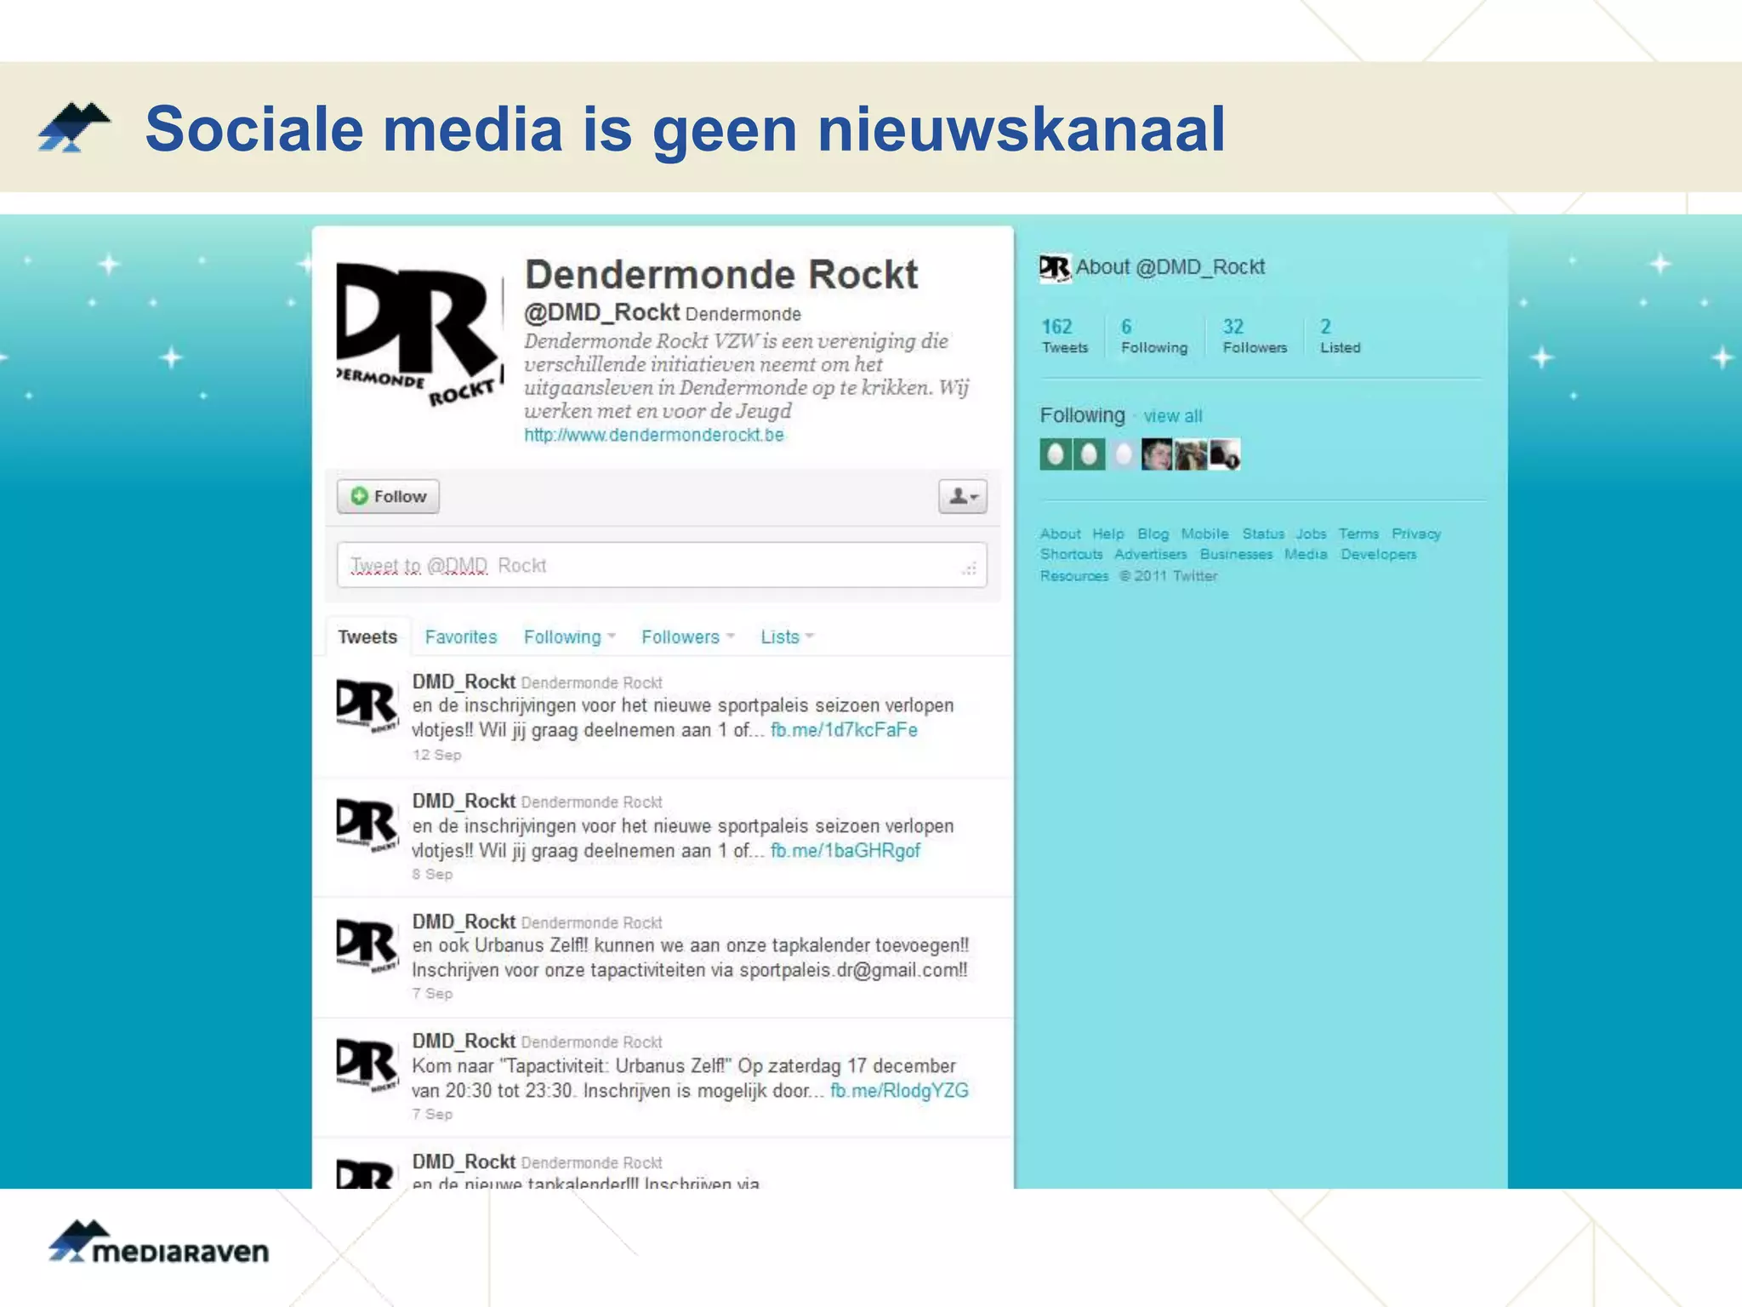The width and height of the screenshot is (1742, 1307).
Task: Open the 2 Listed count
Action: (x=1340, y=336)
